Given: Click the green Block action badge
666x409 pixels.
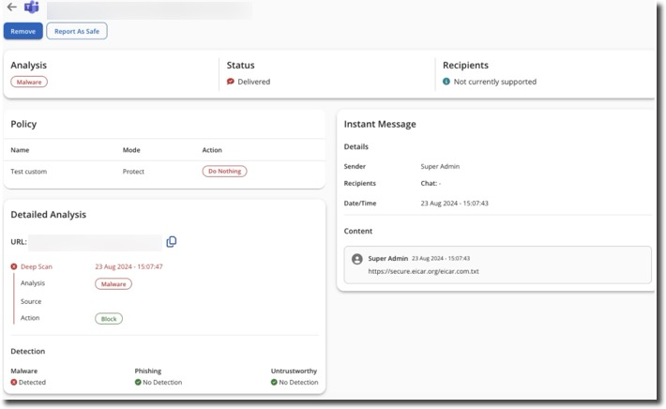Looking at the screenshot, I should click(x=109, y=319).
